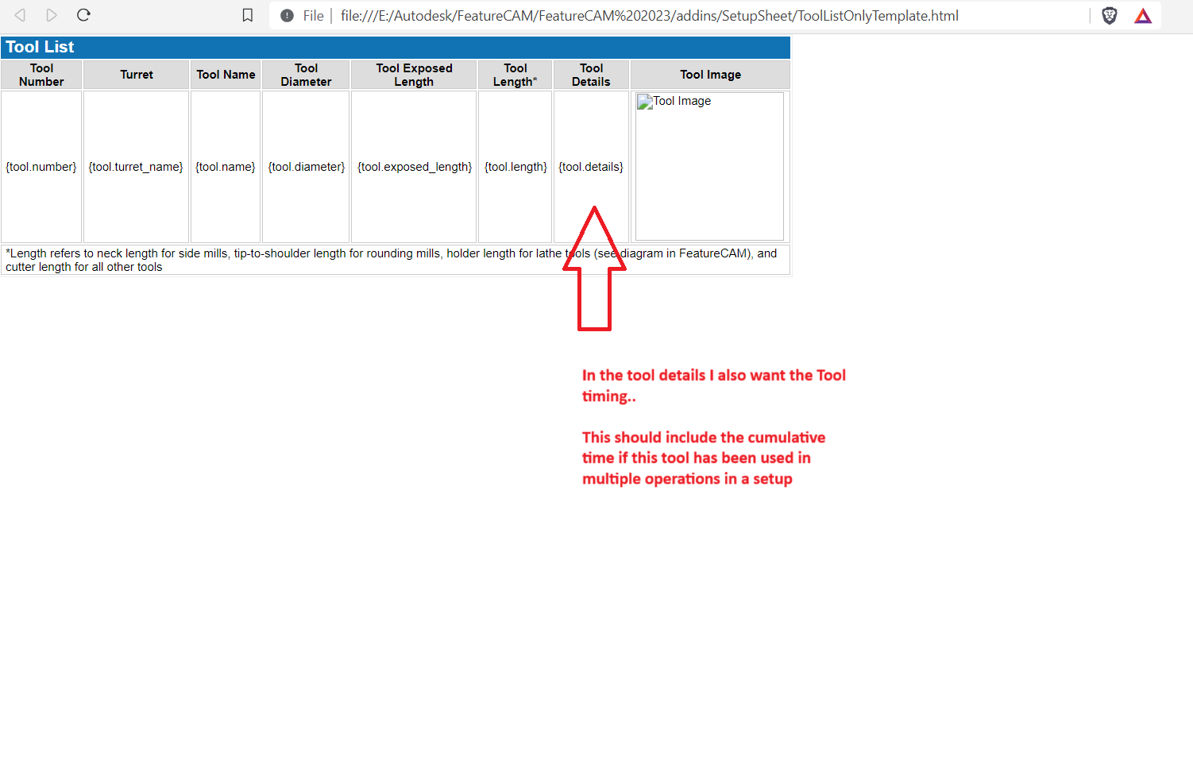The image size is (1193, 757).
Task: Click the Tool Length* column header
Action: point(515,74)
